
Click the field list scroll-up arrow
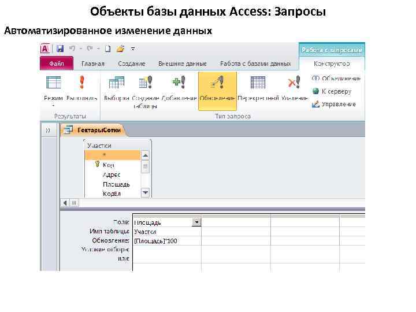pos(145,155)
